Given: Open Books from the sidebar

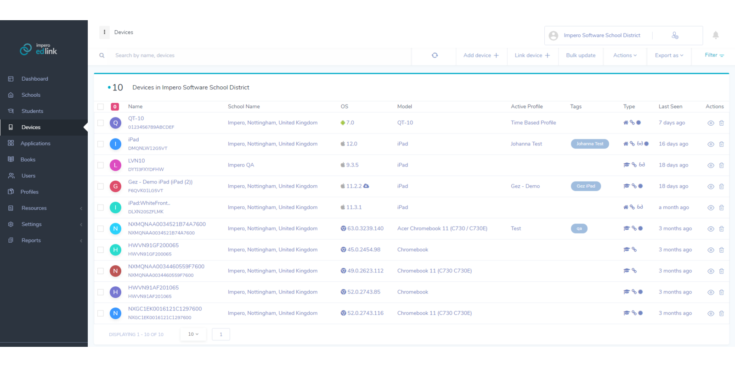Looking at the screenshot, I should click(x=28, y=160).
